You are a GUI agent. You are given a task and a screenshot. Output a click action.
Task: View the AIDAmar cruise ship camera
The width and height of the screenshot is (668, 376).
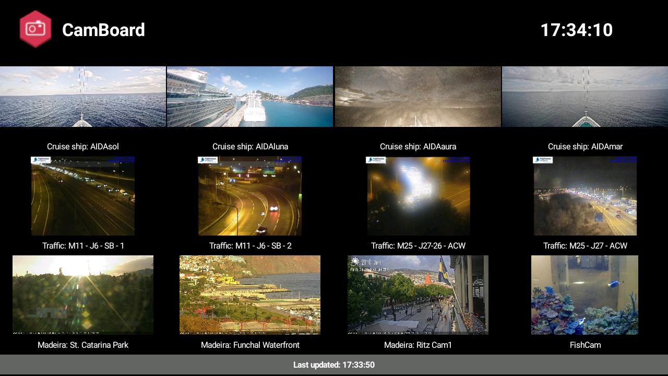(x=585, y=97)
